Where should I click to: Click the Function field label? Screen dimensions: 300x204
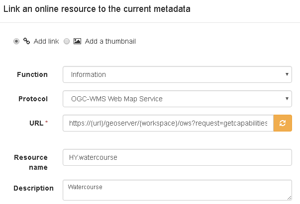tap(32, 74)
